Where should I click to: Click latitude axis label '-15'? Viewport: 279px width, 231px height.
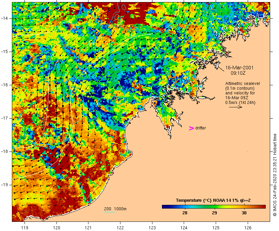tap(5, 52)
